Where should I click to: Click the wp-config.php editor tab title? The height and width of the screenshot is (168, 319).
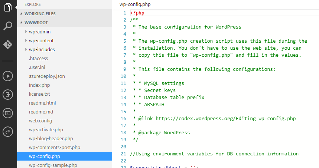coord(135,4)
